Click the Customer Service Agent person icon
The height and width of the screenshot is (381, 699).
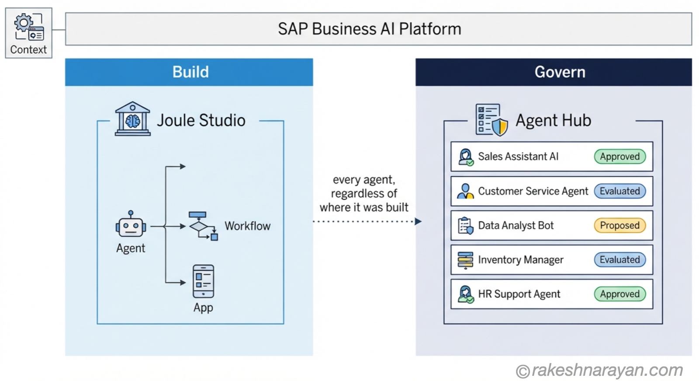coord(465,191)
